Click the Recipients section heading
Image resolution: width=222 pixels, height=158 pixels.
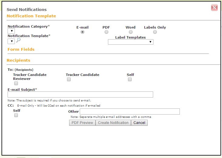tap(18, 60)
